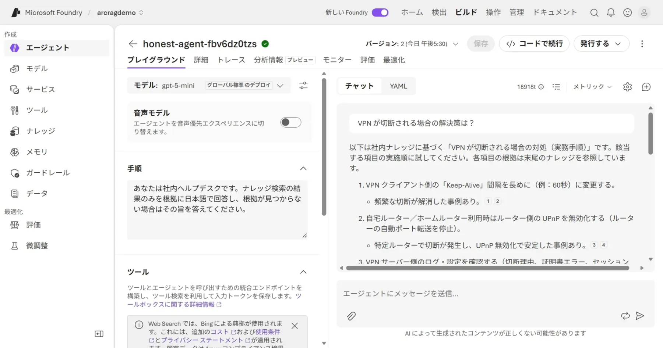Open chat settings gear icon
663x348 pixels.
point(627,87)
